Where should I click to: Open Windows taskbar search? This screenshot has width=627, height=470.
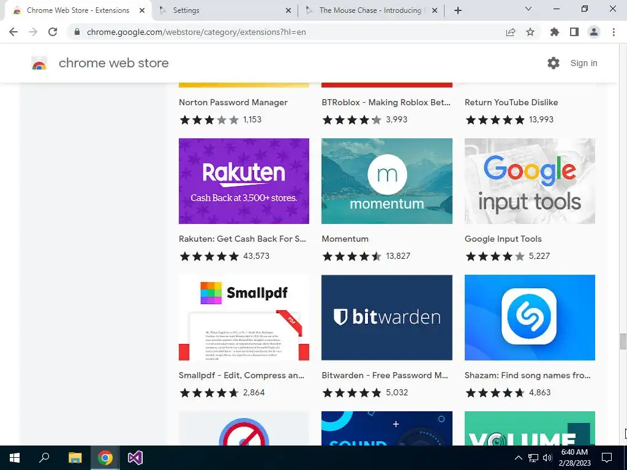pyautogui.click(x=44, y=458)
